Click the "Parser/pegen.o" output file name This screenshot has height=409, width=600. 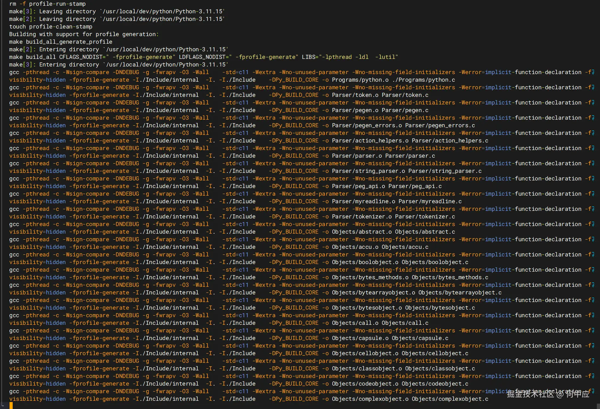point(355,110)
